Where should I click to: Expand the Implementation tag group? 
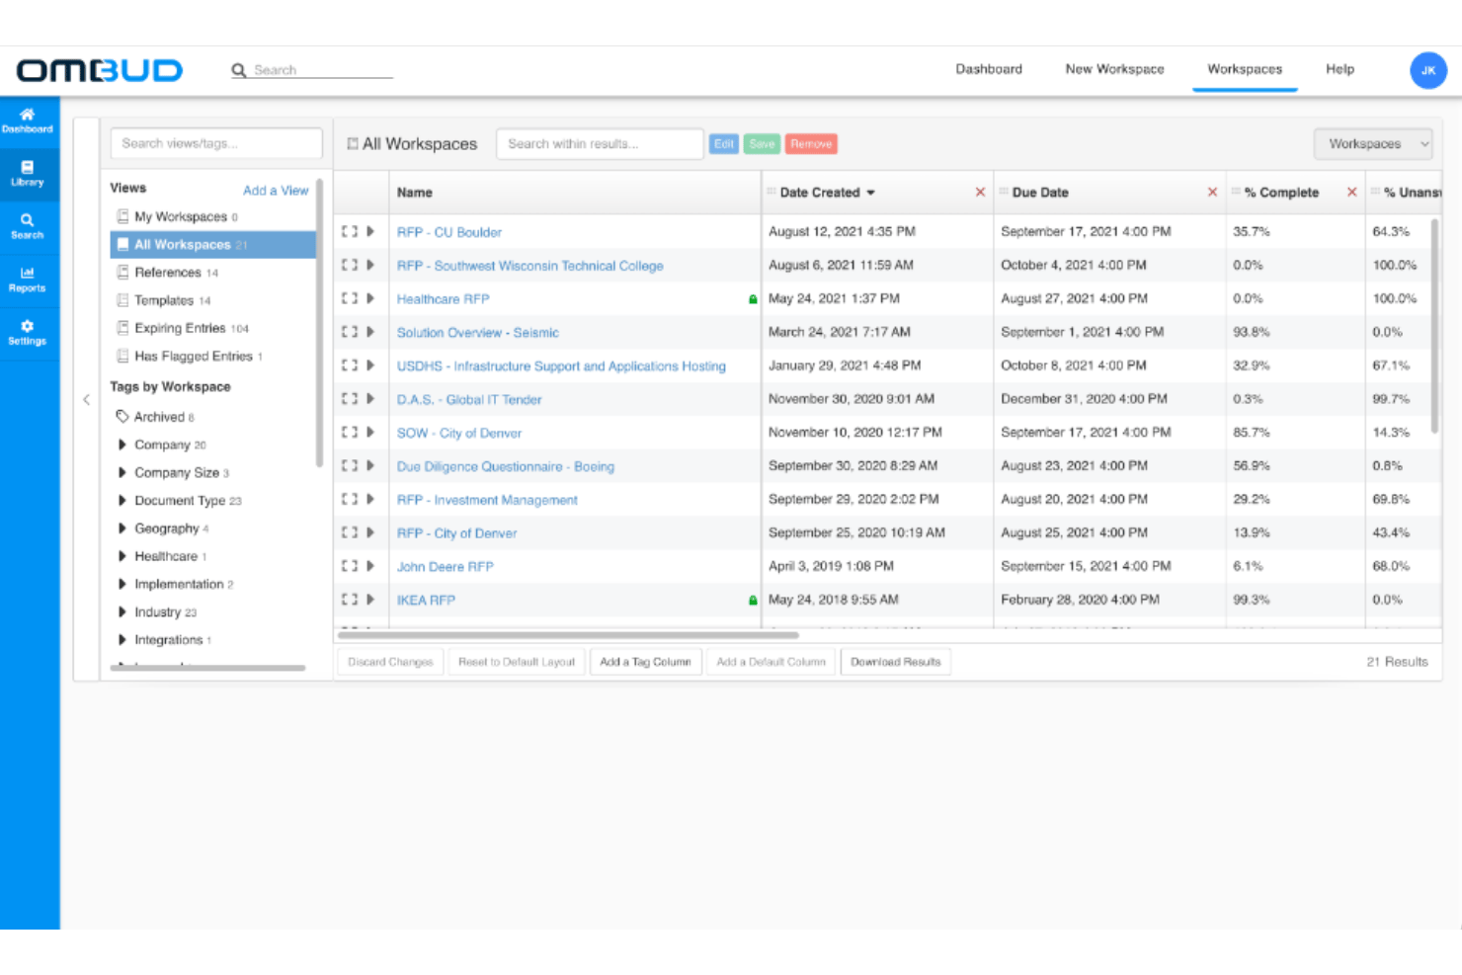pyautogui.click(x=122, y=584)
